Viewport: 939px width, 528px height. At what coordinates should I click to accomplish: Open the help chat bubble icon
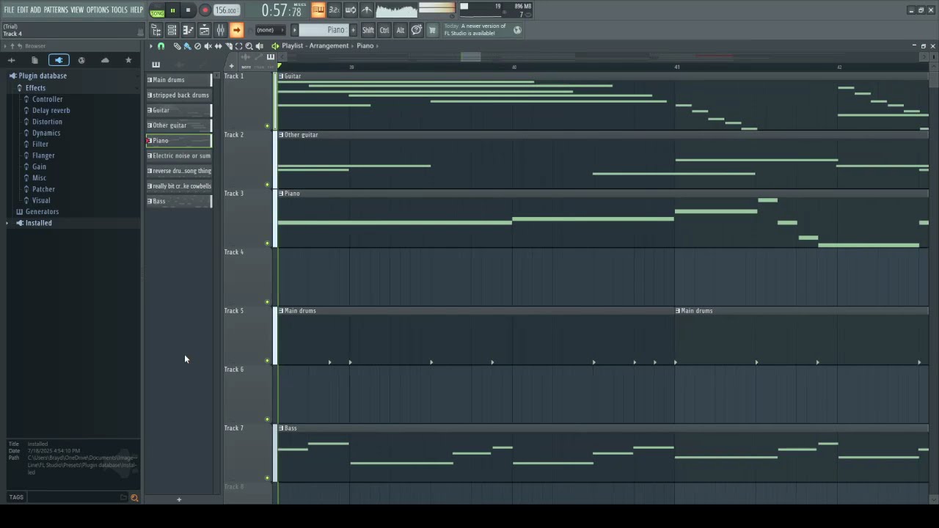417,29
